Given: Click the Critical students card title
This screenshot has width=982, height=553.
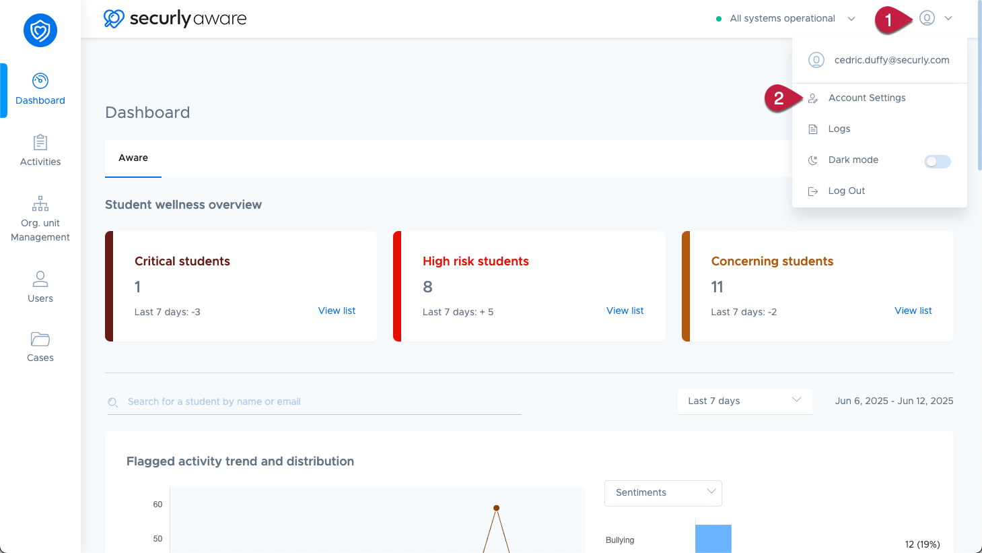Looking at the screenshot, I should point(182,261).
